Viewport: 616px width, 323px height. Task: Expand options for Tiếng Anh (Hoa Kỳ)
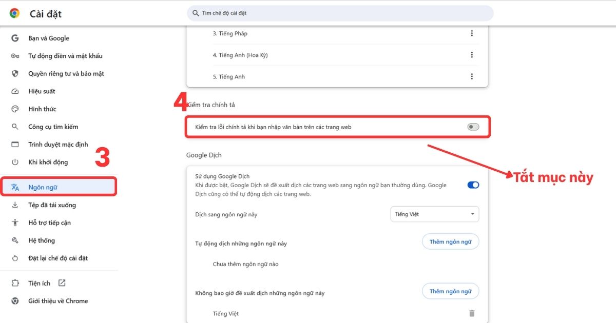coord(472,55)
